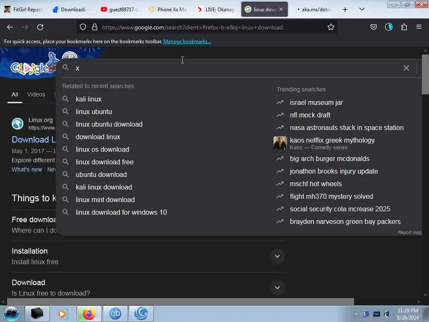429x322 pixels.
Task: Open the blue swirl taskbar app
Action: (x=141, y=314)
